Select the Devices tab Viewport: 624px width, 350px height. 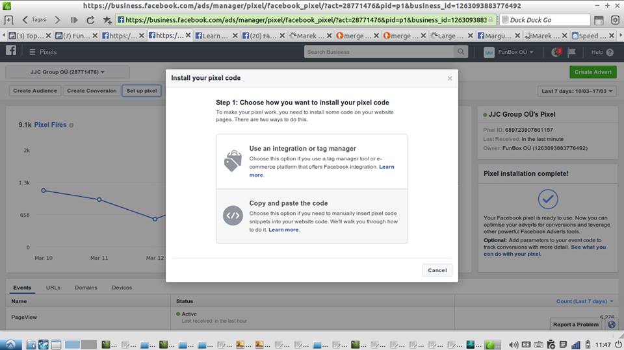122,288
